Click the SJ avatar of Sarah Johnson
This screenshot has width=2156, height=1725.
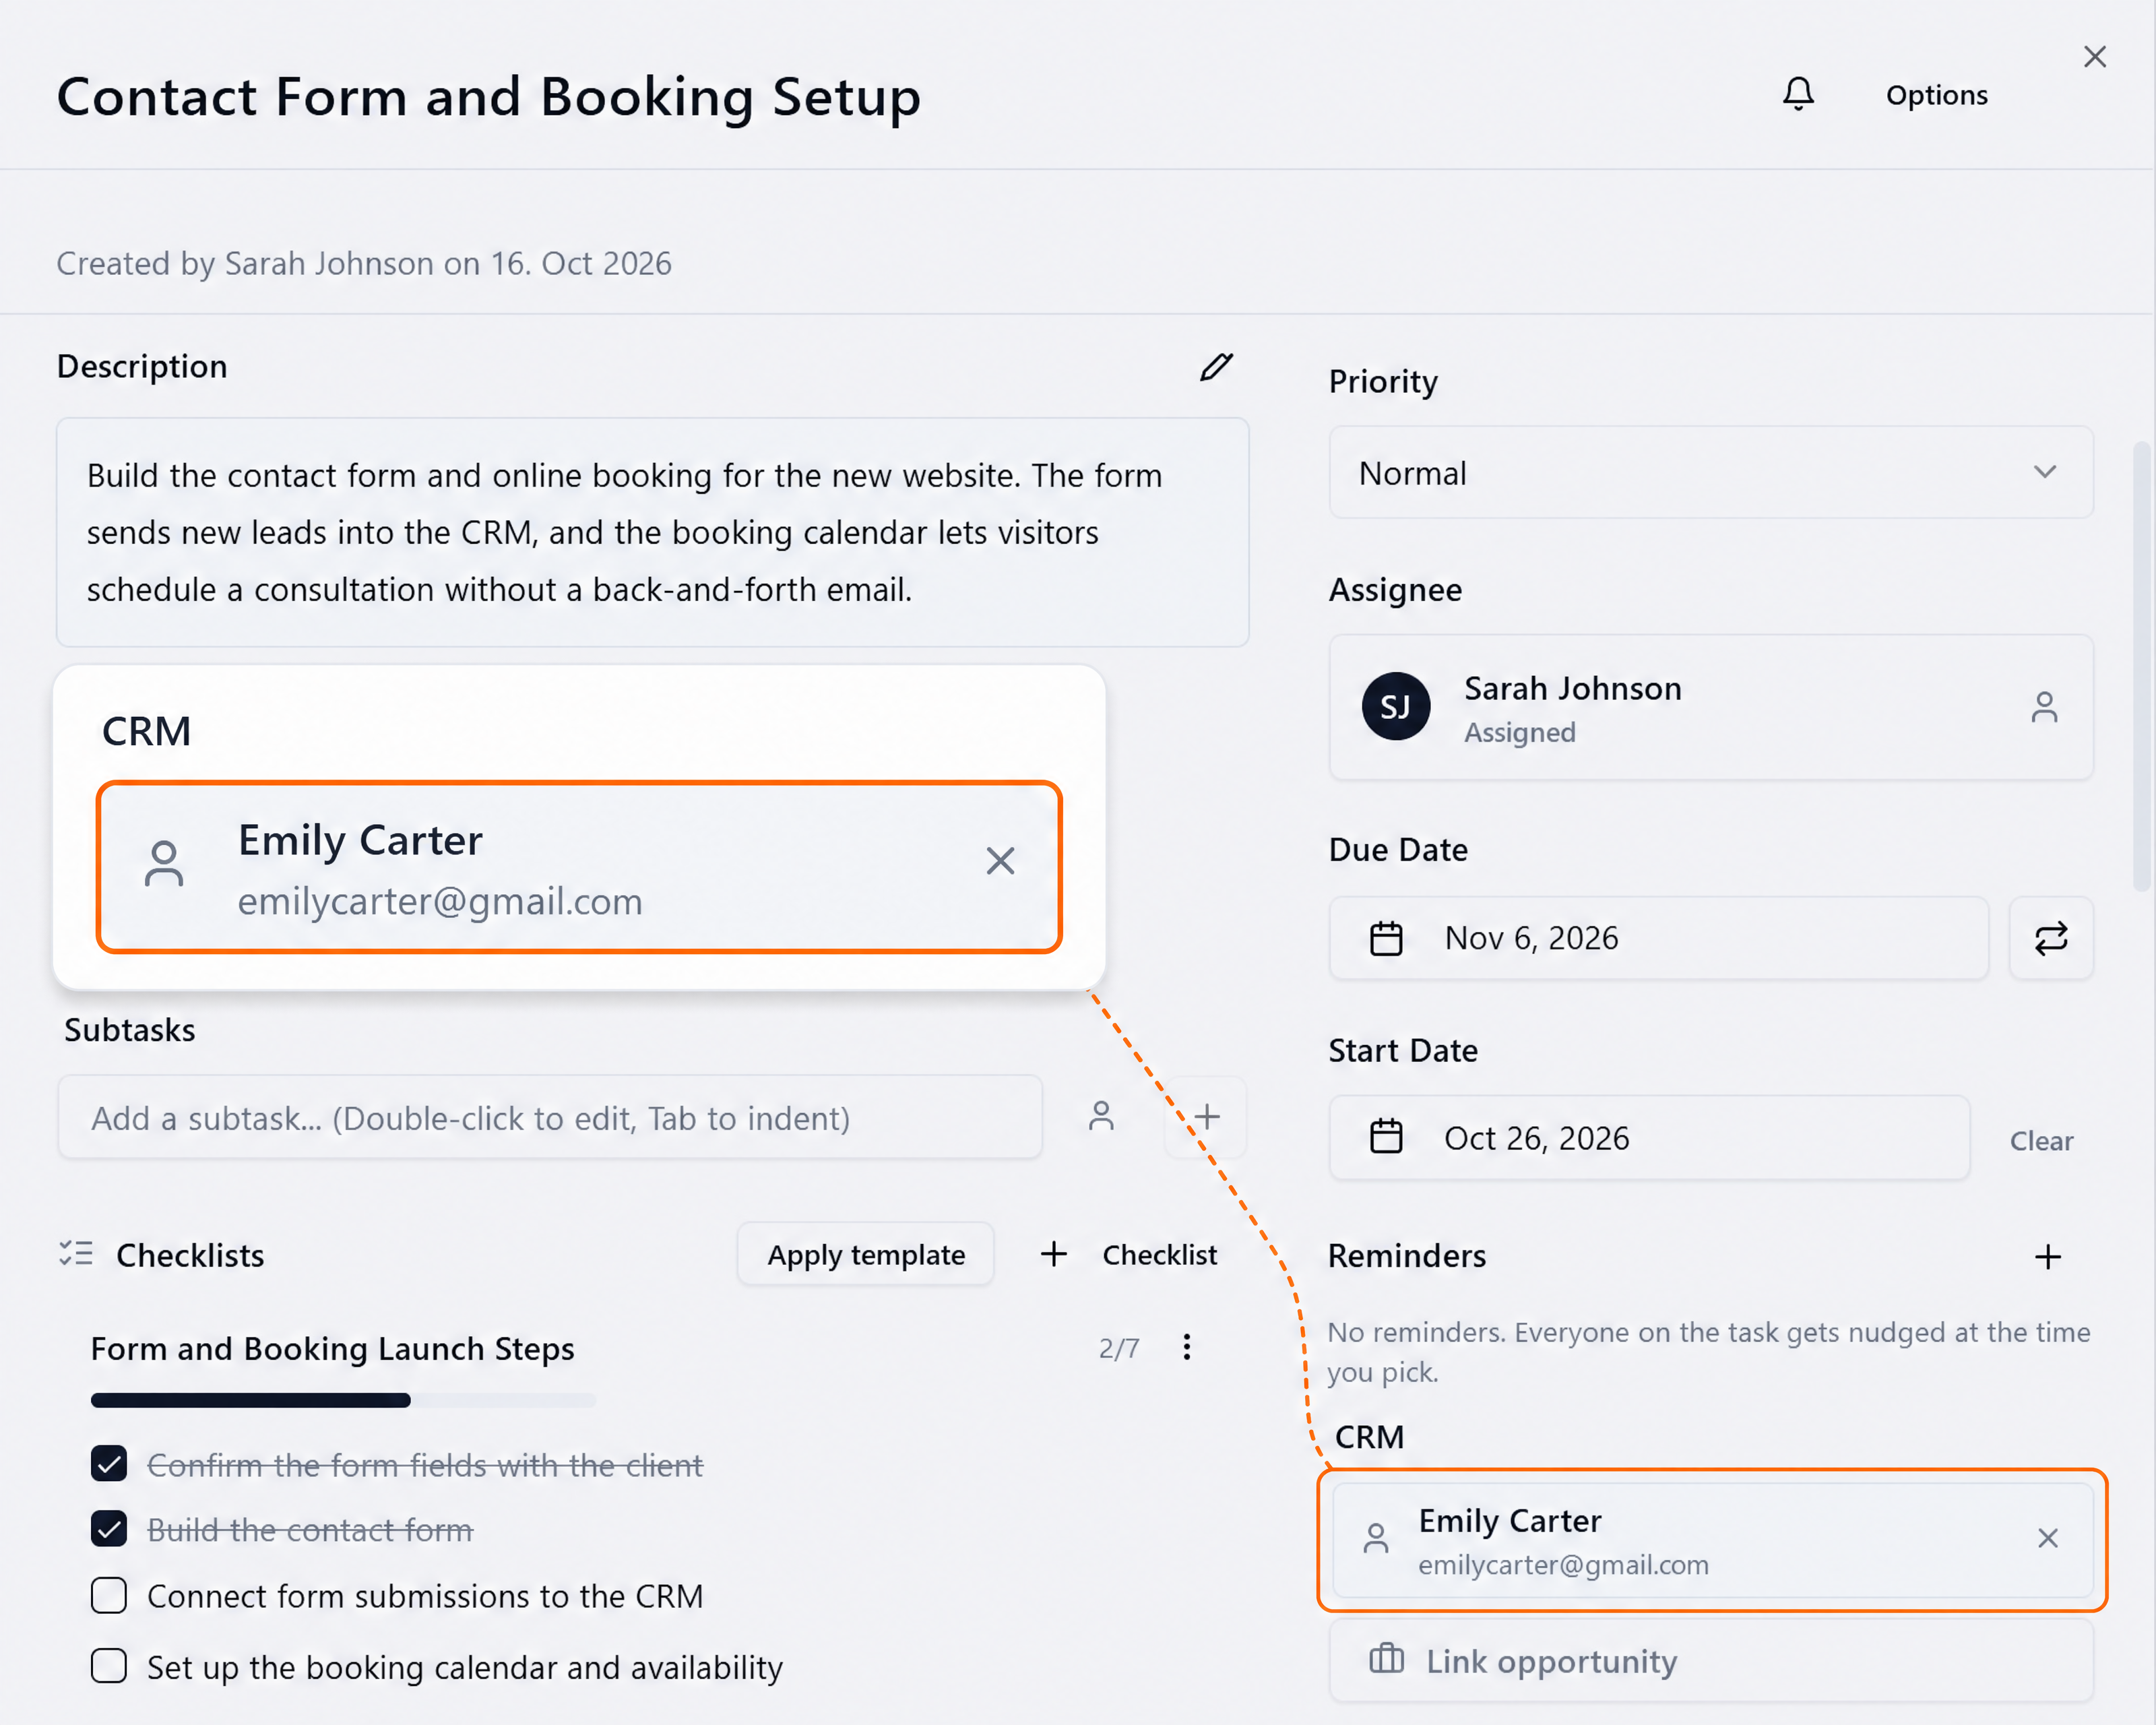point(1395,706)
